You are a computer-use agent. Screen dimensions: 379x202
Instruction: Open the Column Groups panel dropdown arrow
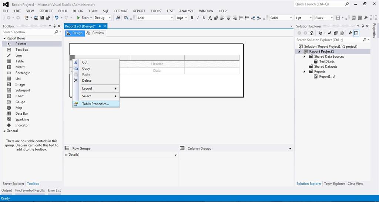click(290, 149)
